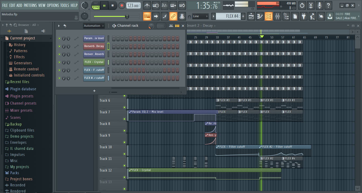Add a new channel with plus button
The image size is (362, 193).
pos(94,91)
